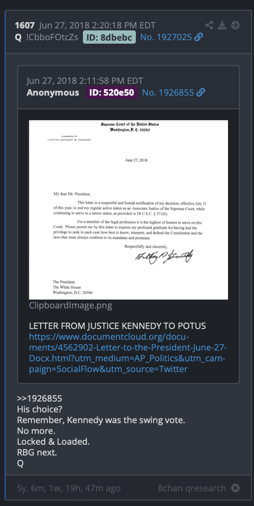The height and width of the screenshot is (506, 254).
Task: Click the ClipboardImage.png filename
Action: [x=71, y=305]
